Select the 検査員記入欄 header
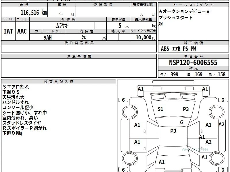Image resolution: width=230 pixels, height=172 pixels. pos(59,82)
